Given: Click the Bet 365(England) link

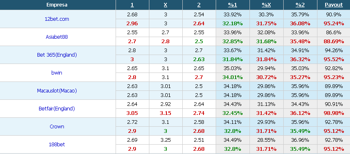Looking at the screenshot, I should pyautogui.click(x=57, y=55).
